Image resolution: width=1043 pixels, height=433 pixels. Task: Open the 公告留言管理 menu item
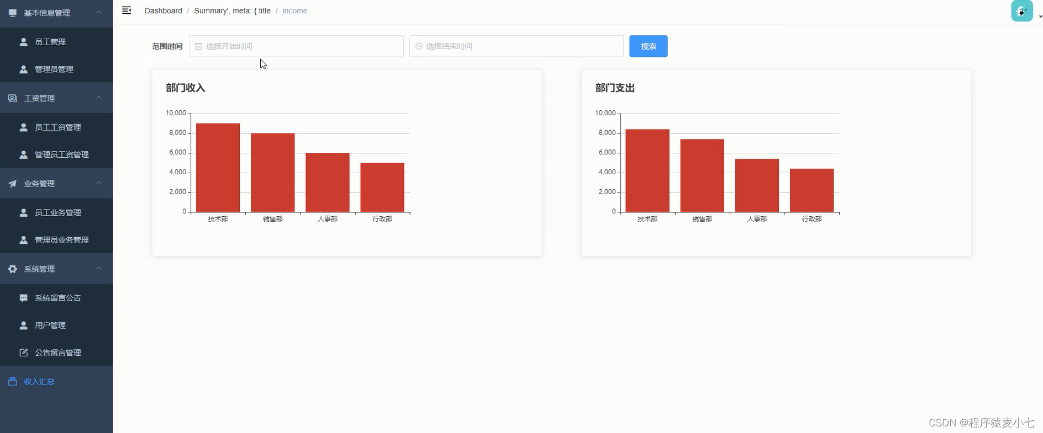56,352
